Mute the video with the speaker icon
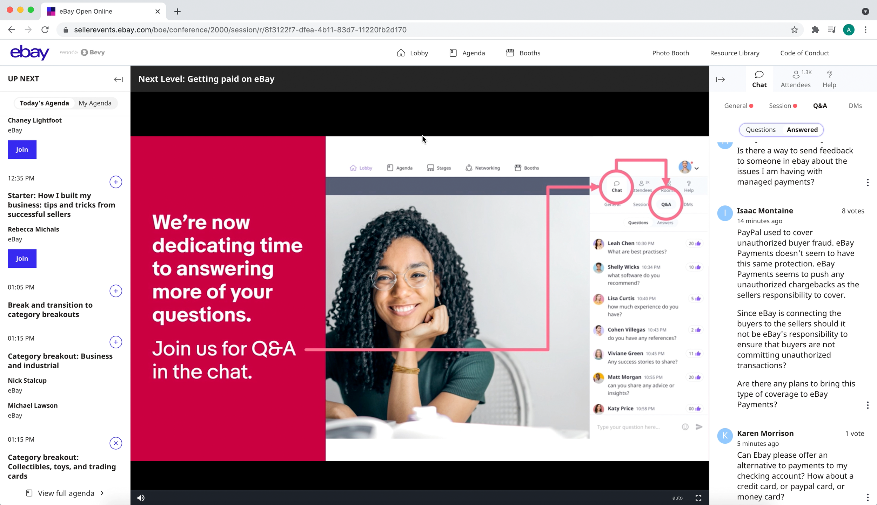Viewport: 877px width, 505px height. pos(141,498)
